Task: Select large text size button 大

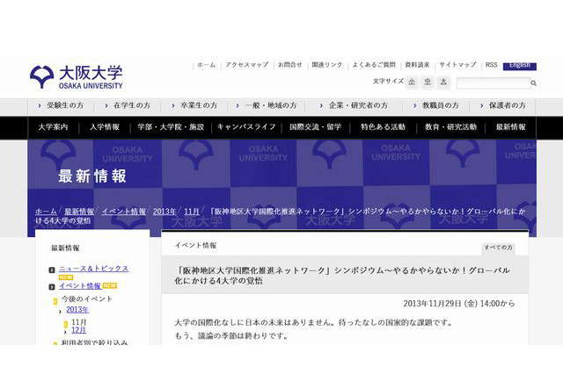Action: pyautogui.click(x=443, y=82)
